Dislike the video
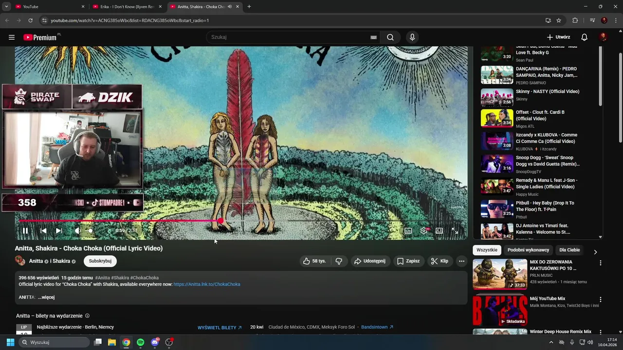The image size is (623, 350). (339, 261)
